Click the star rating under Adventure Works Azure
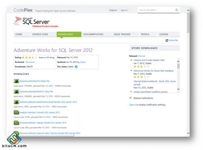 (141, 77)
